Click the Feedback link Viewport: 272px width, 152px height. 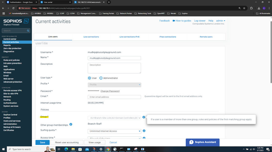164,21
